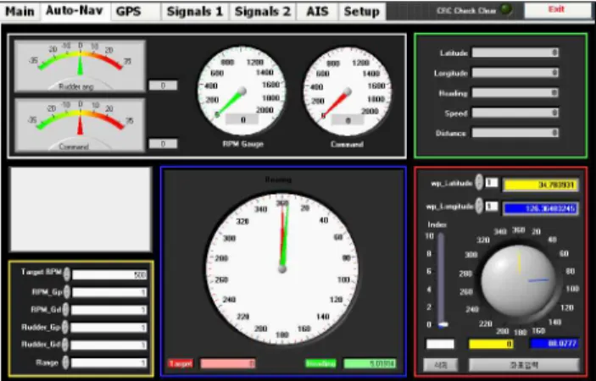Click the Range value field
The width and height of the screenshot is (596, 381).
(109, 363)
